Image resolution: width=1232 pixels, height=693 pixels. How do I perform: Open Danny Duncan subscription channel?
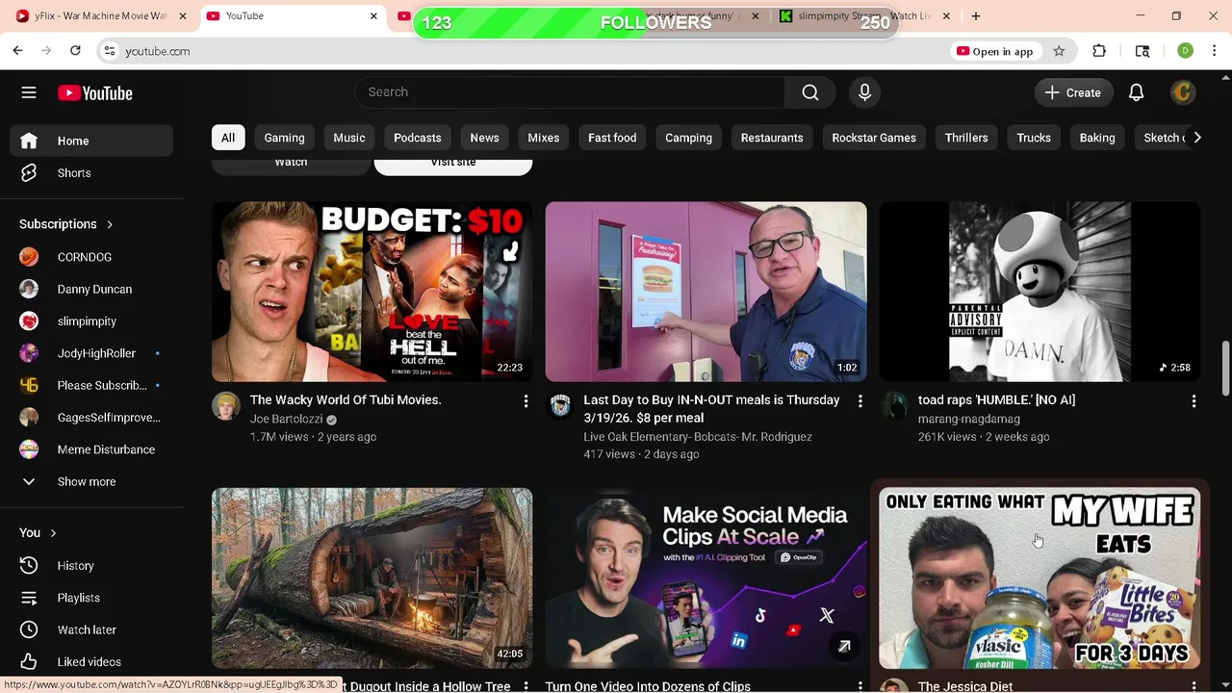click(x=92, y=289)
